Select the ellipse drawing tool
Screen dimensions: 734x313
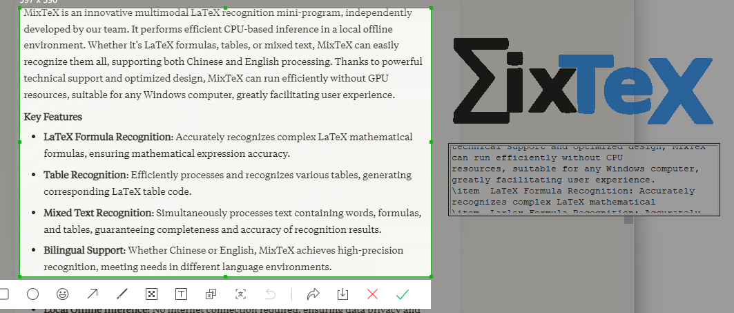pyautogui.click(x=32, y=294)
